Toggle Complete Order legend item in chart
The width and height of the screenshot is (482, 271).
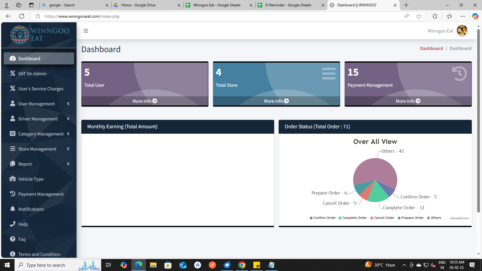[x=352, y=218]
